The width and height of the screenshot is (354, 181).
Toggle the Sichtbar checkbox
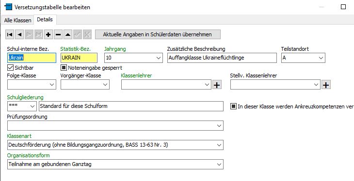click(10, 68)
